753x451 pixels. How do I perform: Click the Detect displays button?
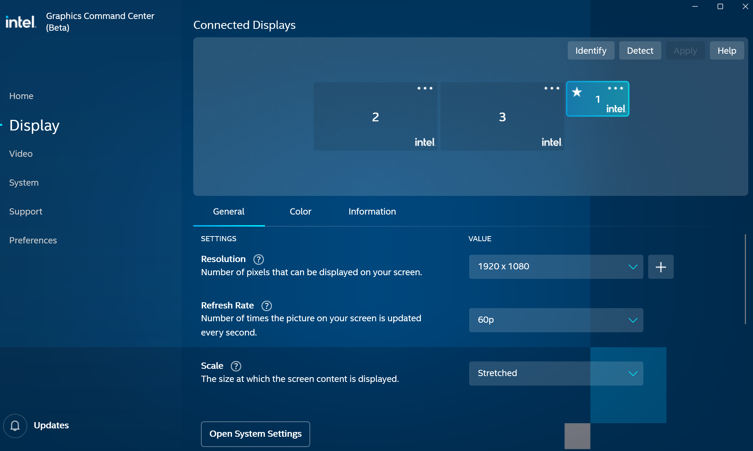click(640, 51)
